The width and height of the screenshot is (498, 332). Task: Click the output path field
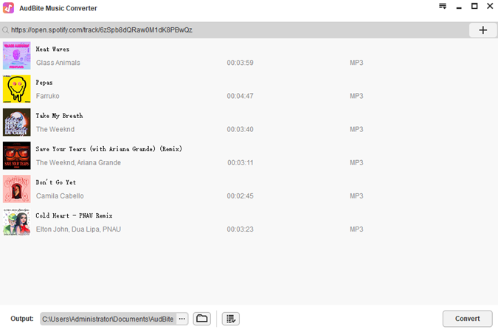(108, 319)
